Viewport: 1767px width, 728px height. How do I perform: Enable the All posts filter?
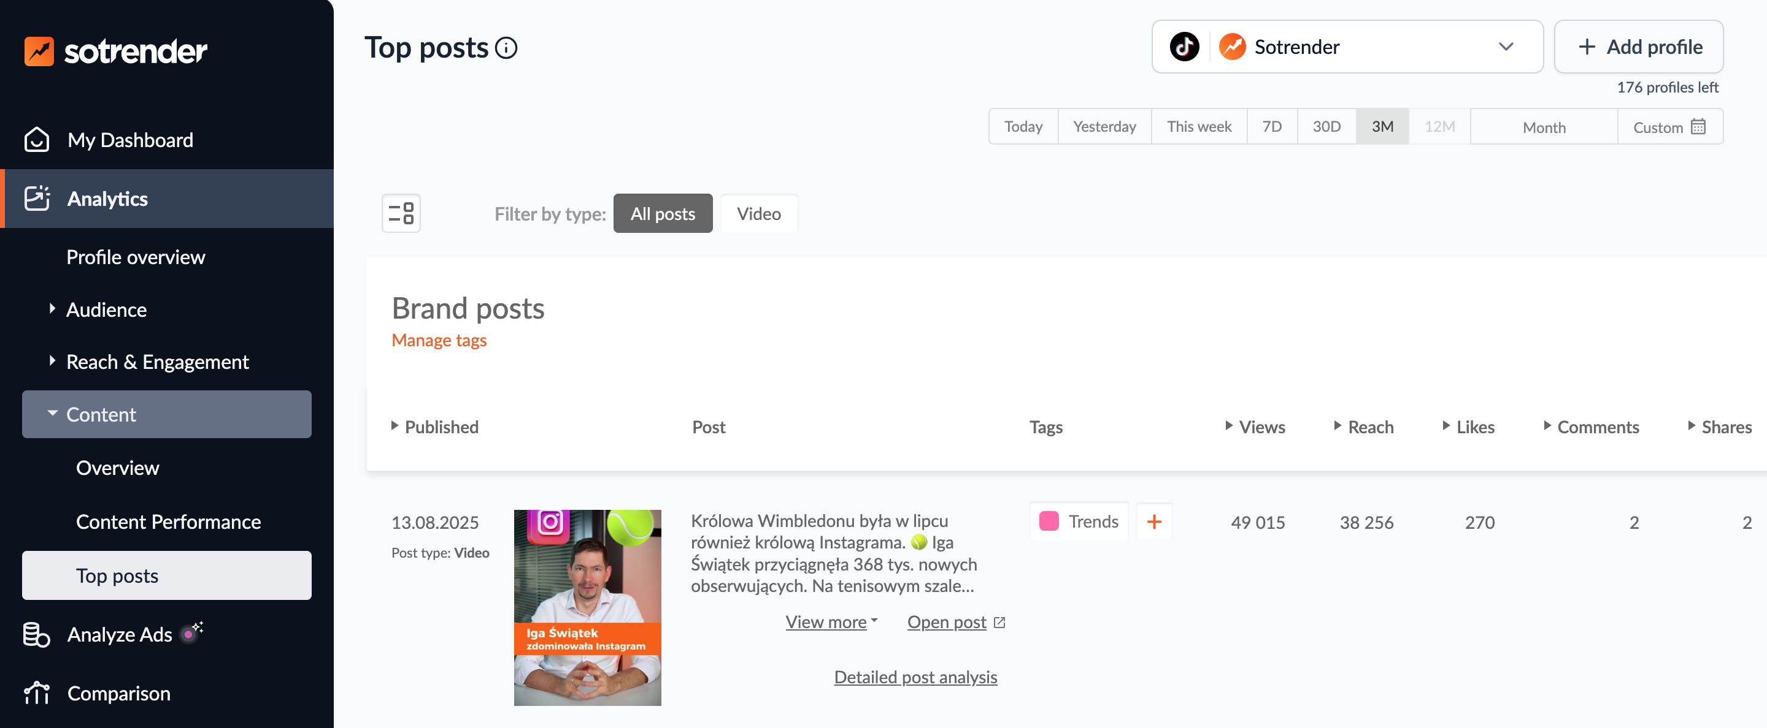662,213
